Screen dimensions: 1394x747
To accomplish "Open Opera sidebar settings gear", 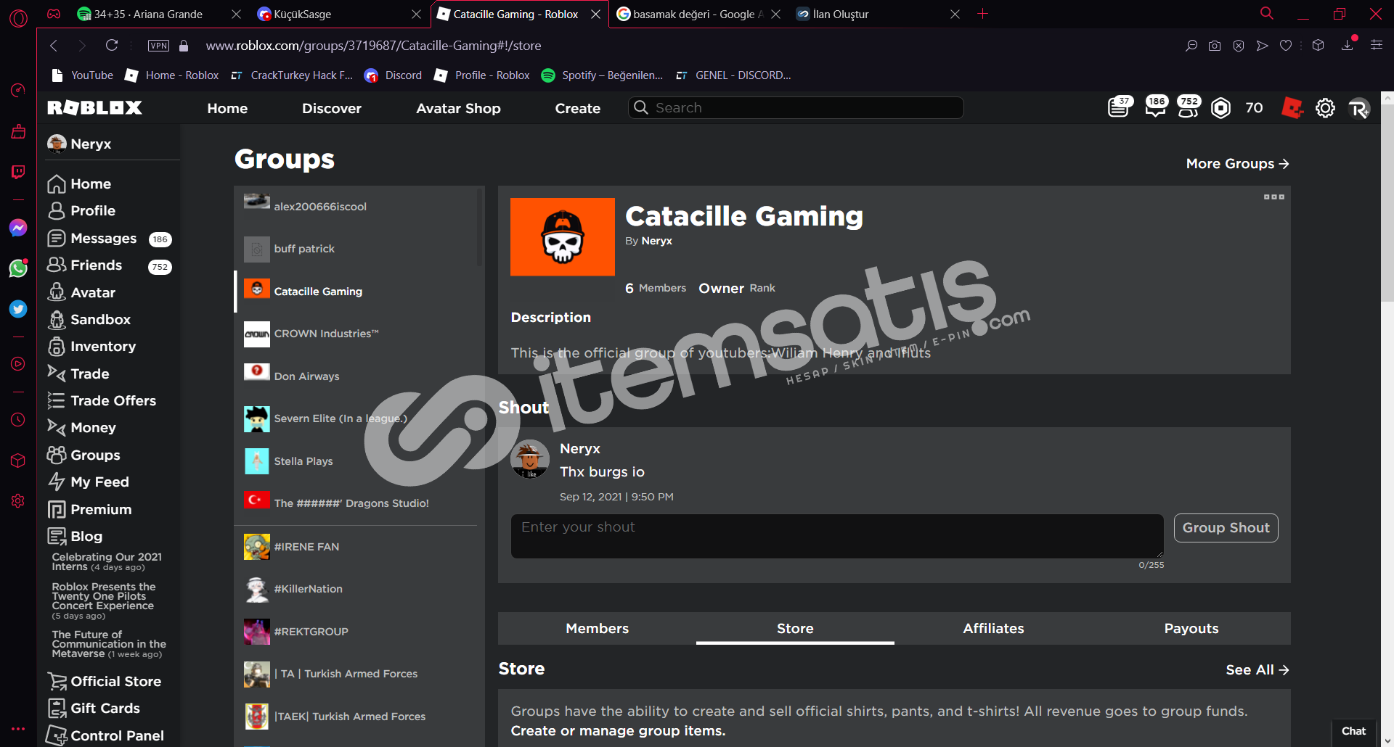I will [x=18, y=501].
